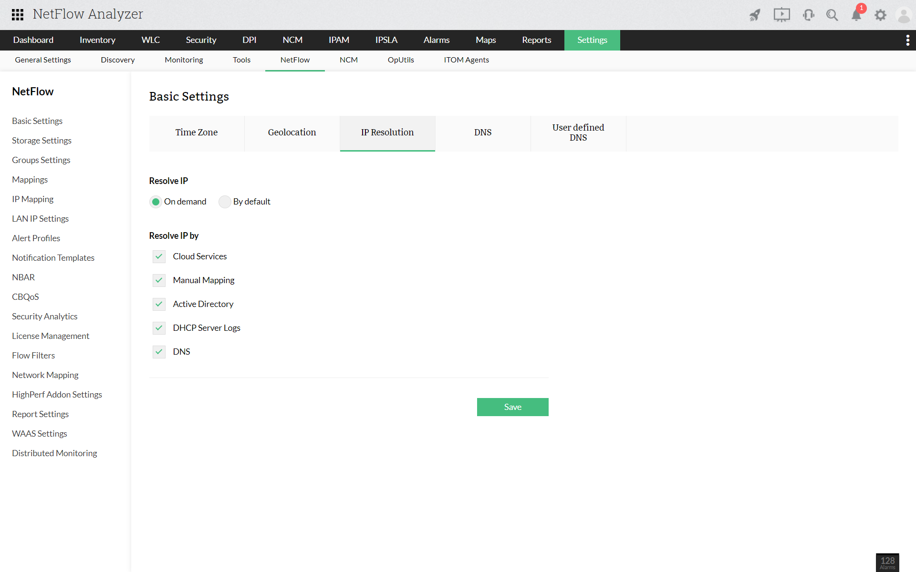Switch to the Geolocation tab
This screenshot has height=572, width=916.
[x=292, y=133]
